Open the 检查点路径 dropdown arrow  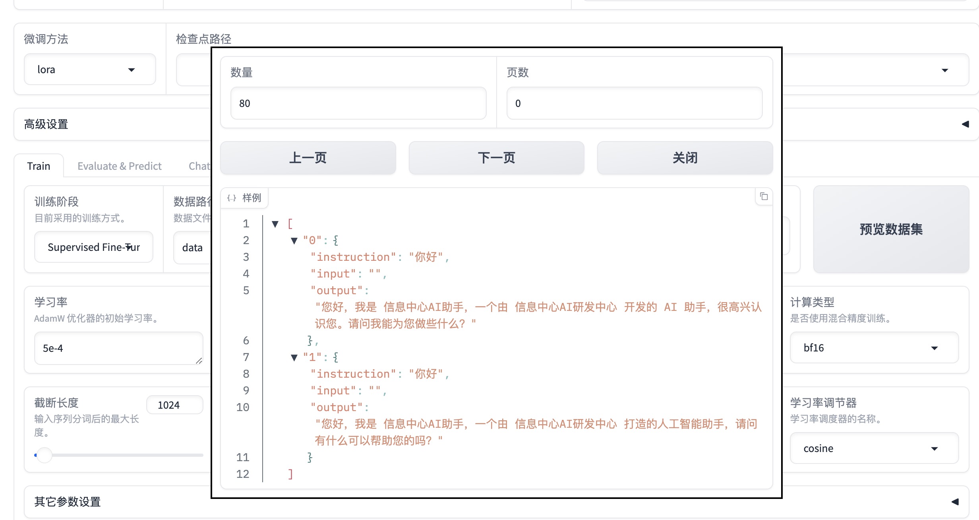point(945,70)
